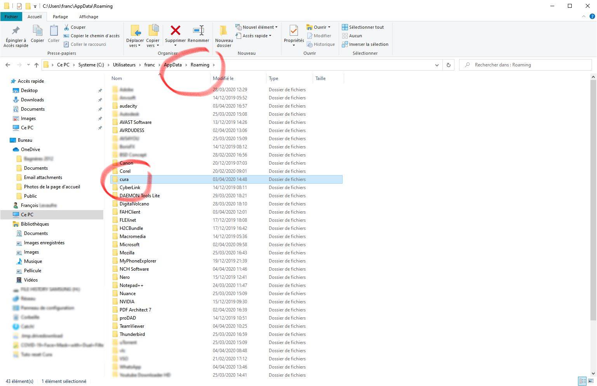Select the TeamViewer folder icon
597x386 pixels.
[x=115, y=326]
